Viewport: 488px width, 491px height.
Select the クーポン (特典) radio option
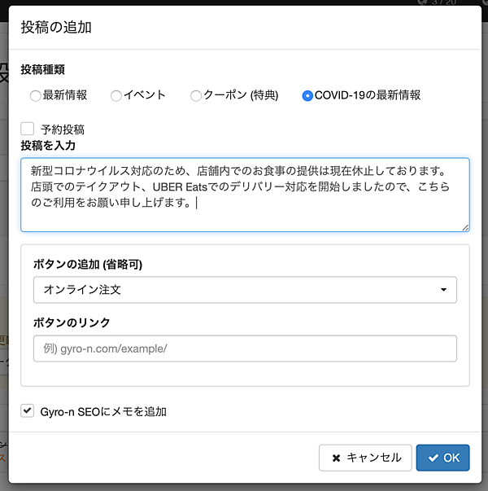click(196, 96)
